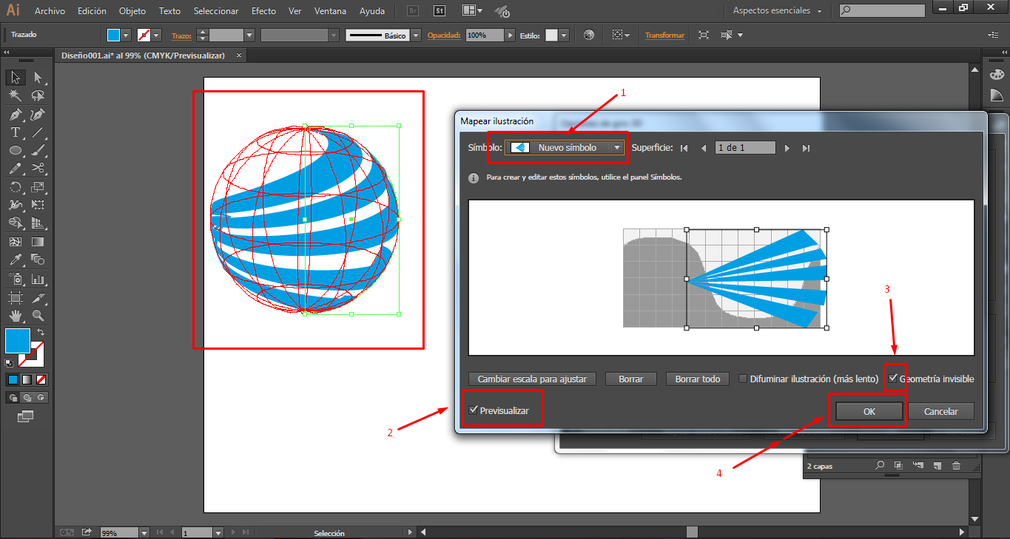Open the Objeto menu
Screen dimensions: 1010x539
click(x=132, y=11)
